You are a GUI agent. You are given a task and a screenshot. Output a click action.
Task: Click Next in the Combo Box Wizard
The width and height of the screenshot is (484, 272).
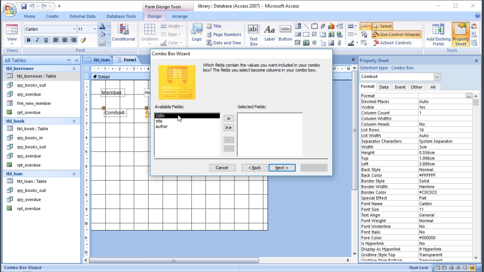click(282, 168)
